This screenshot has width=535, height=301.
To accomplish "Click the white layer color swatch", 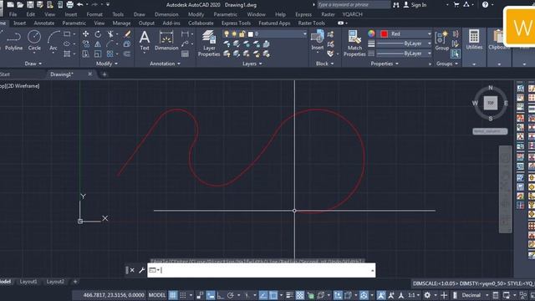I will pyautogui.click(x=251, y=34).
